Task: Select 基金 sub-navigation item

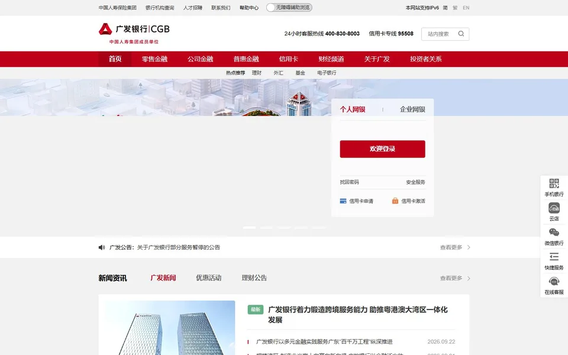Action: (x=301, y=73)
